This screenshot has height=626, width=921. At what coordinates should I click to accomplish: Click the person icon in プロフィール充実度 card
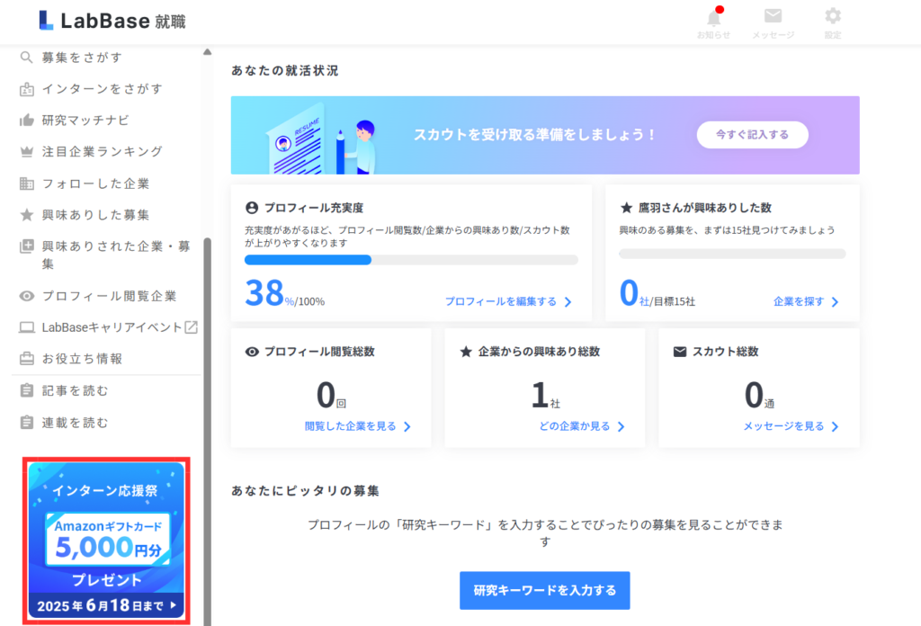click(x=252, y=208)
